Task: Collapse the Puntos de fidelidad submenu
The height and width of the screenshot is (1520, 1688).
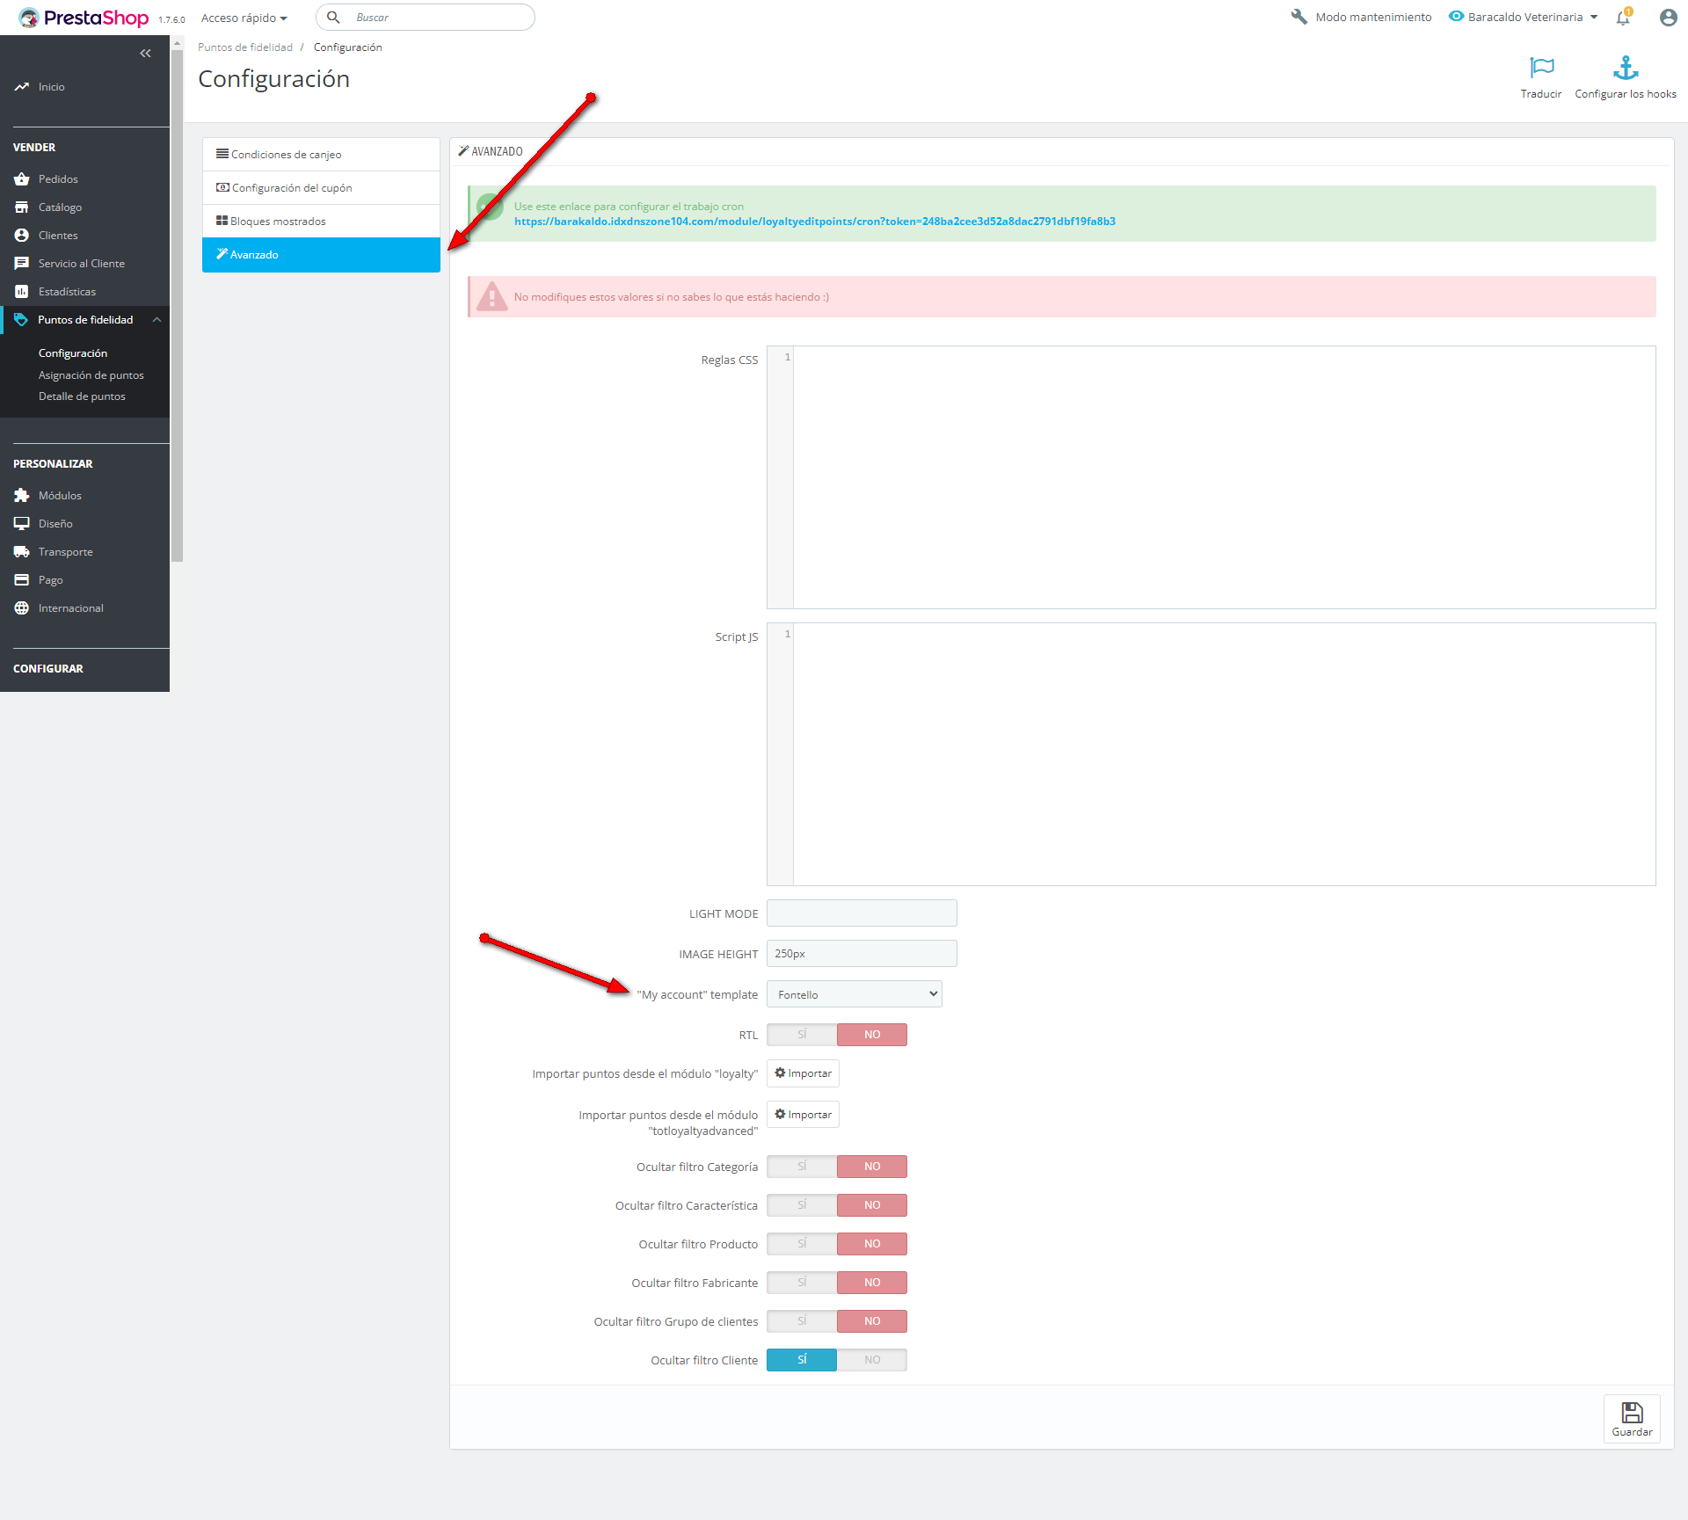Action: (x=157, y=320)
